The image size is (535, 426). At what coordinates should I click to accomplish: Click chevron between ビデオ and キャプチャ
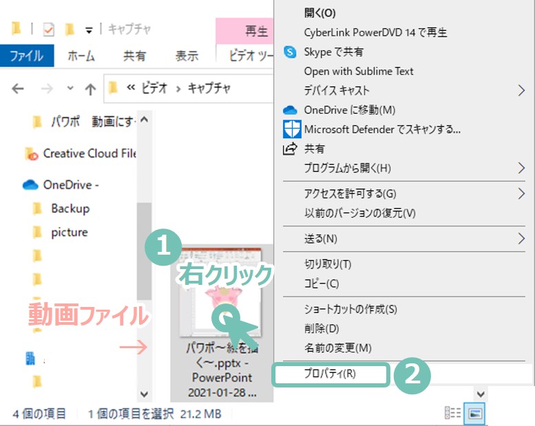(x=178, y=89)
